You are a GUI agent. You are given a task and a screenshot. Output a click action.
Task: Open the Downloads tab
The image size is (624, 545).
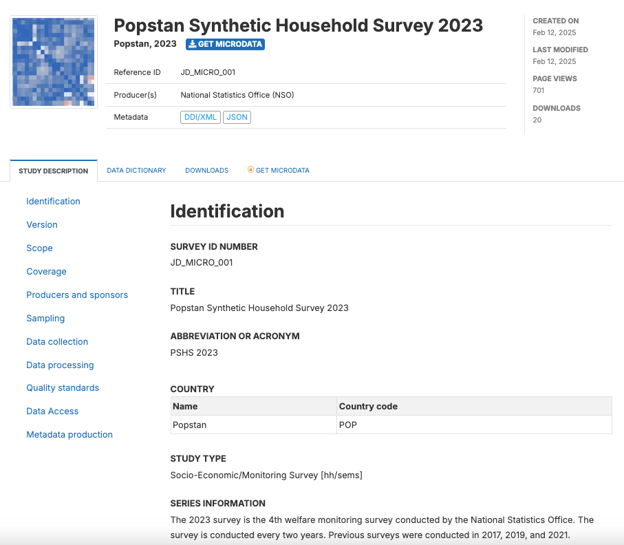point(206,171)
